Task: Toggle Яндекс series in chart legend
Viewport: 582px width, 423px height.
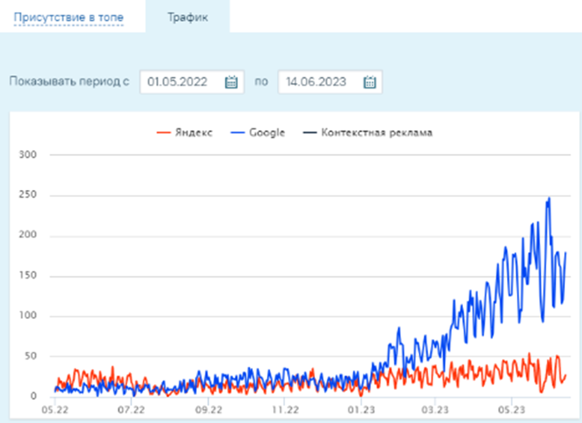Action: (x=184, y=133)
